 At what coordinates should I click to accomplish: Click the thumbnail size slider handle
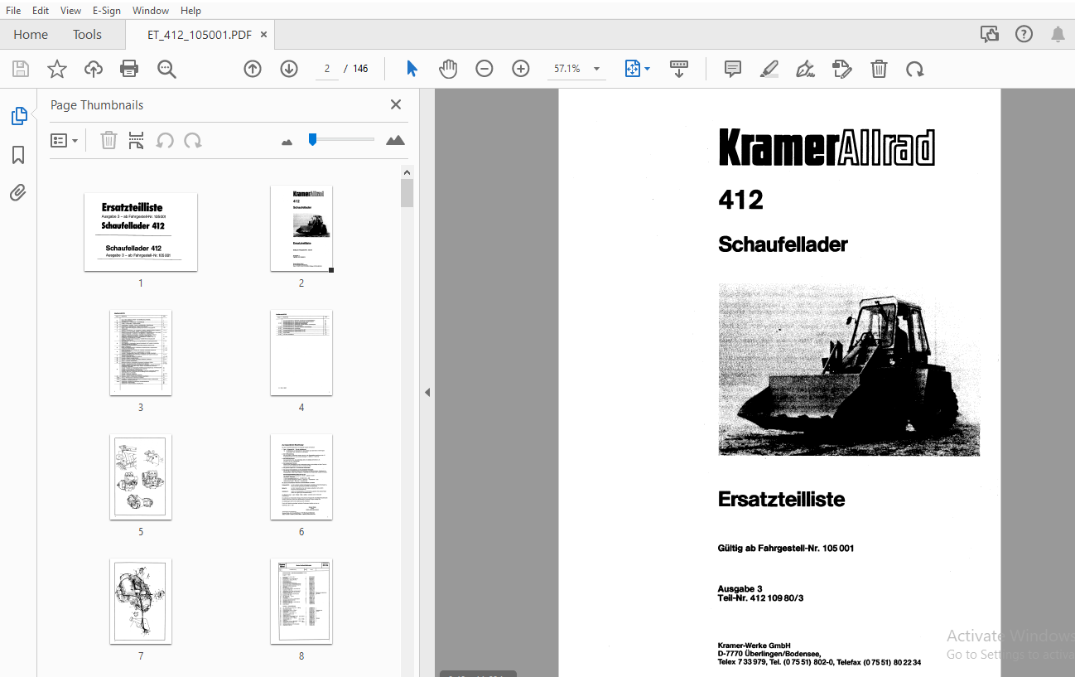(x=312, y=139)
